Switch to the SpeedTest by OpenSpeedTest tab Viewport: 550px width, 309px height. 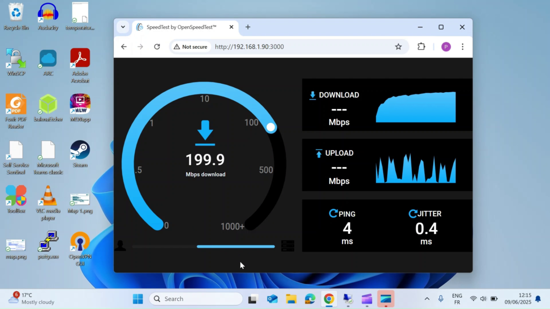182,27
